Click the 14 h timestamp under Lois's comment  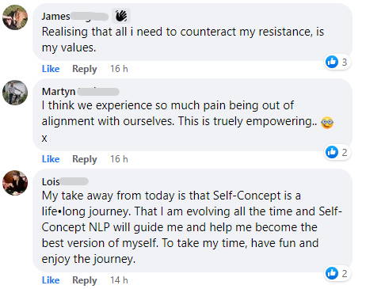click(x=119, y=280)
